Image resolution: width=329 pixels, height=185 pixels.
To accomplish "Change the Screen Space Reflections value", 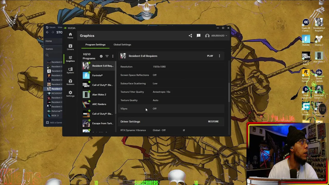I will coord(154,75).
